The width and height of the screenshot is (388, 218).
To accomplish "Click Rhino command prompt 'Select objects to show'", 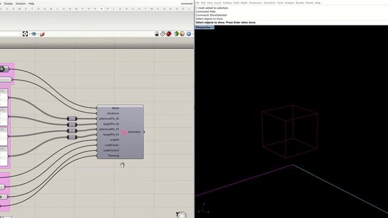I will [x=226, y=22].
